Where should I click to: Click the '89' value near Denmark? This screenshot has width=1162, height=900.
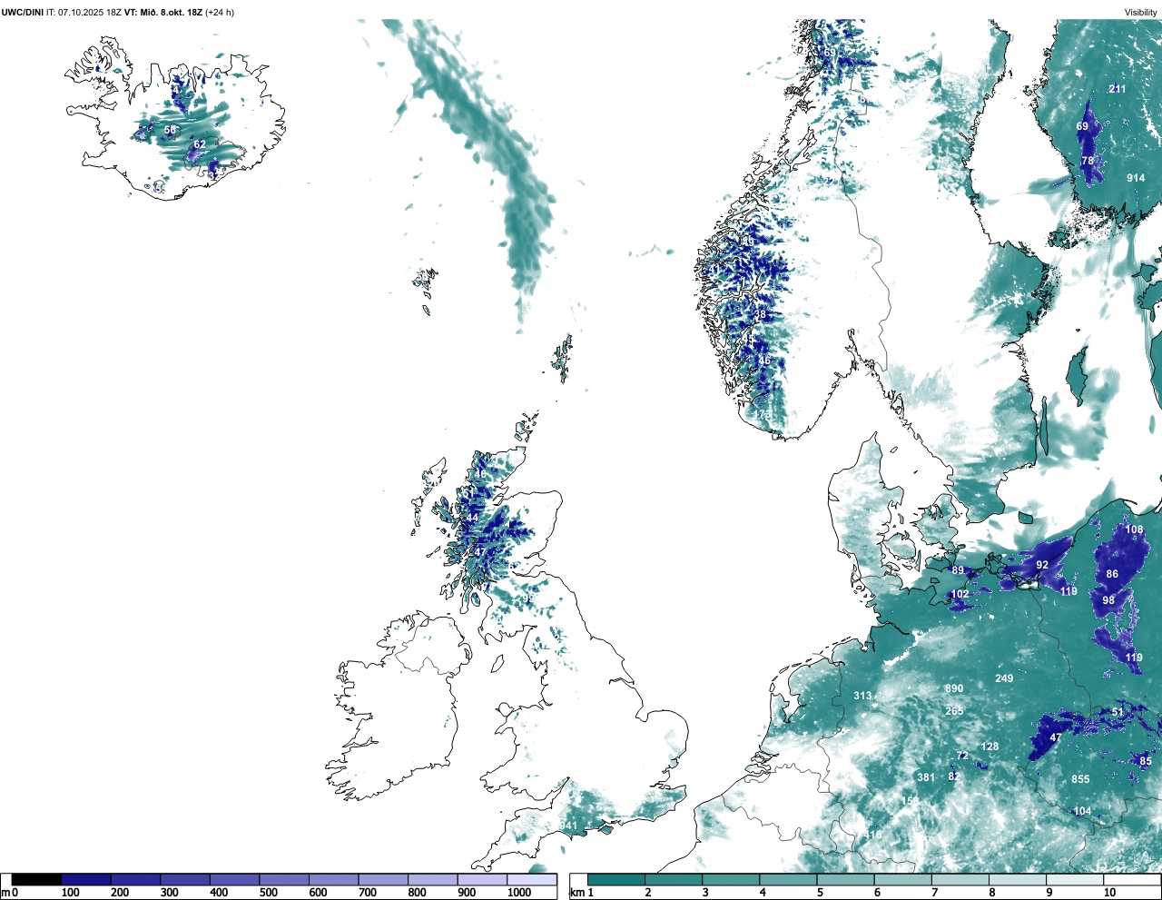958,570
